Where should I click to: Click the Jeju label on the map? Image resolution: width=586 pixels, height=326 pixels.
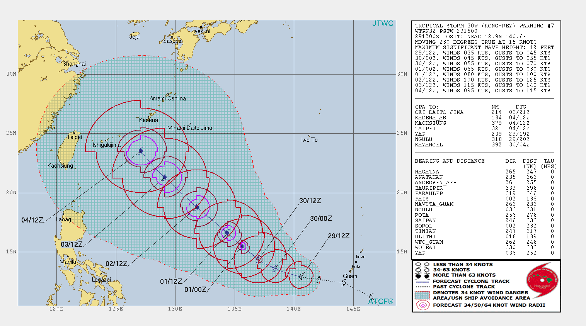point(135,37)
